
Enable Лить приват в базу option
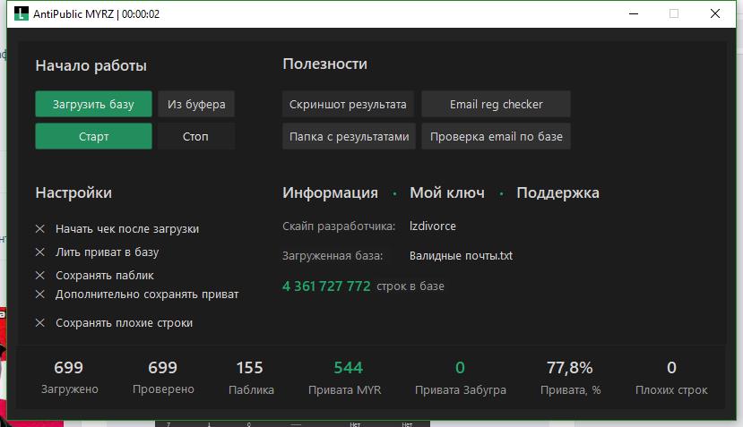click(39, 252)
